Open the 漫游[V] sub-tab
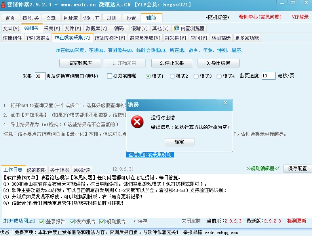 click(x=139, y=28)
